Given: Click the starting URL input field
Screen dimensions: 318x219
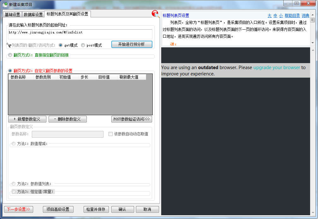Looking at the screenshot, I should tap(80, 34).
